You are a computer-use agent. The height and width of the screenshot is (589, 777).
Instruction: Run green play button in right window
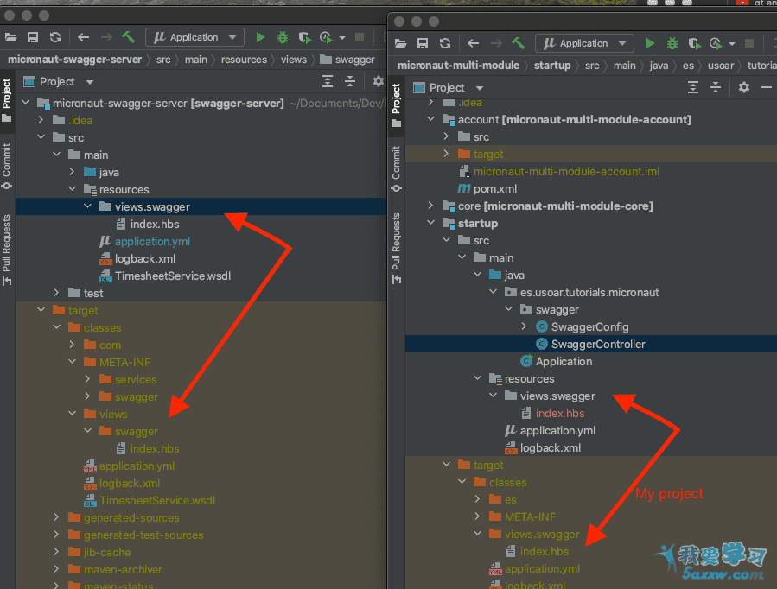[650, 43]
